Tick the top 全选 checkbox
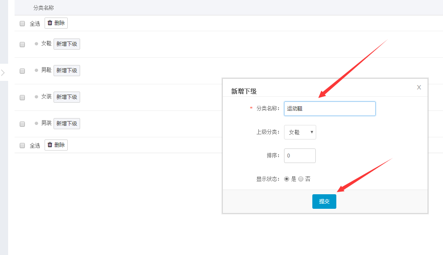This screenshot has height=255, width=443. 22,24
